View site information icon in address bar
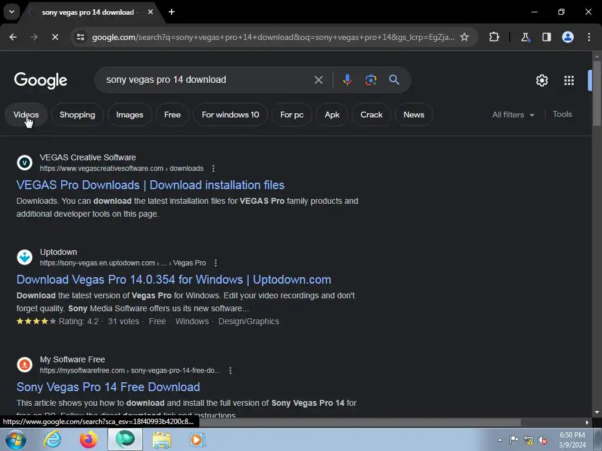 click(81, 37)
